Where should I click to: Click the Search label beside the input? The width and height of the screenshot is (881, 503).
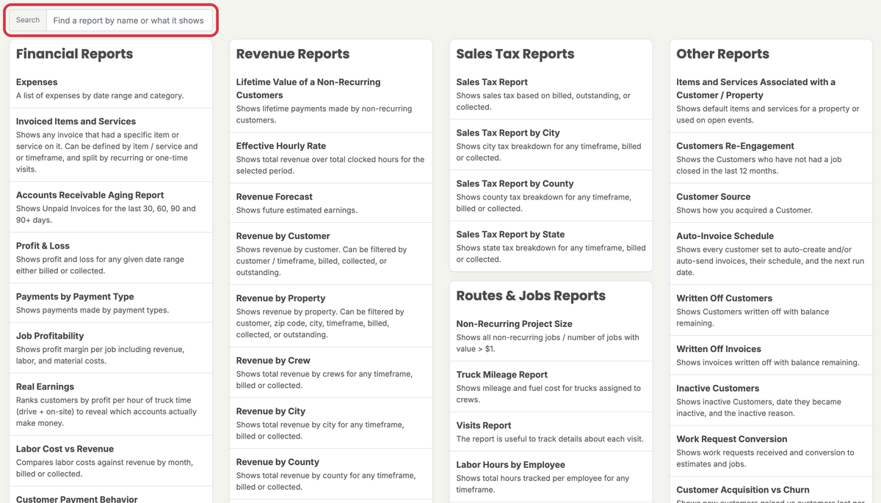pos(28,21)
